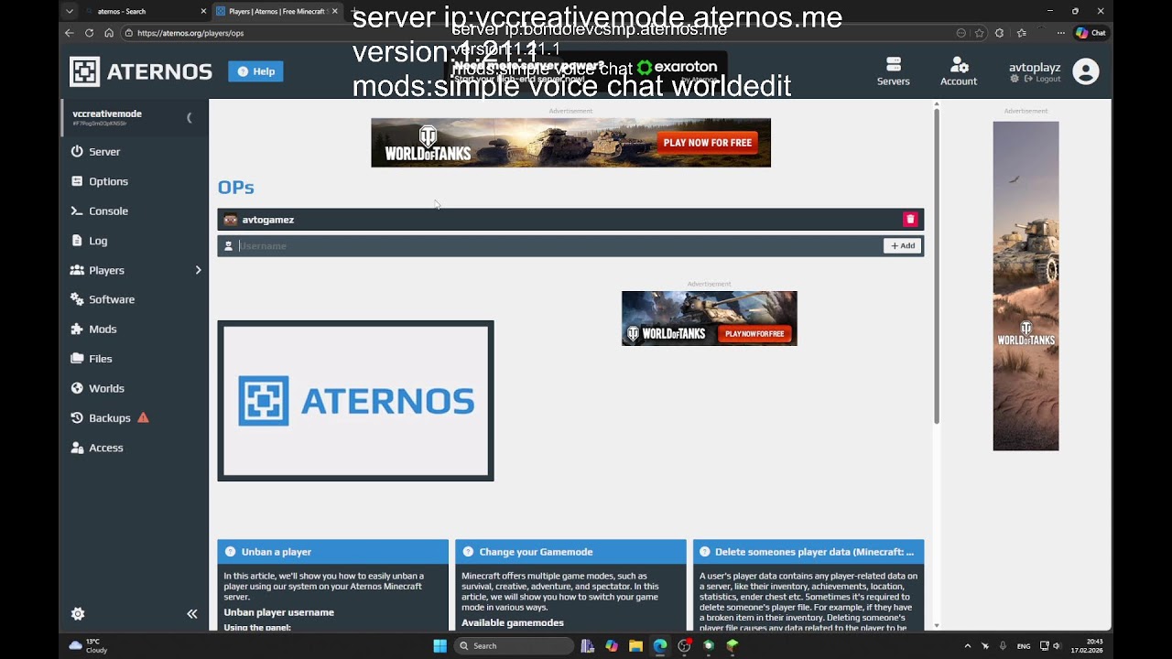The image size is (1172, 659).
Task: Collapse the sidebar with double-chevron
Action: pyautogui.click(x=192, y=614)
